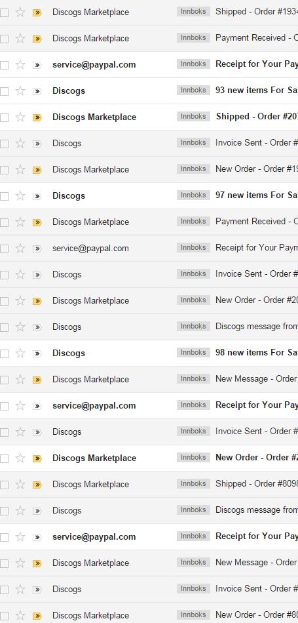Viewport: 298px width, 623px height.
Task: Click Innboks label on 'New Order - Order #80'
Action: pos(193,614)
